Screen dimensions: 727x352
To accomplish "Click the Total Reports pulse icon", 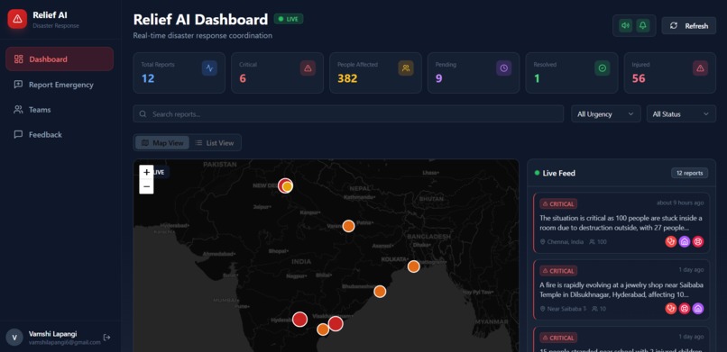I will (209, 68).
